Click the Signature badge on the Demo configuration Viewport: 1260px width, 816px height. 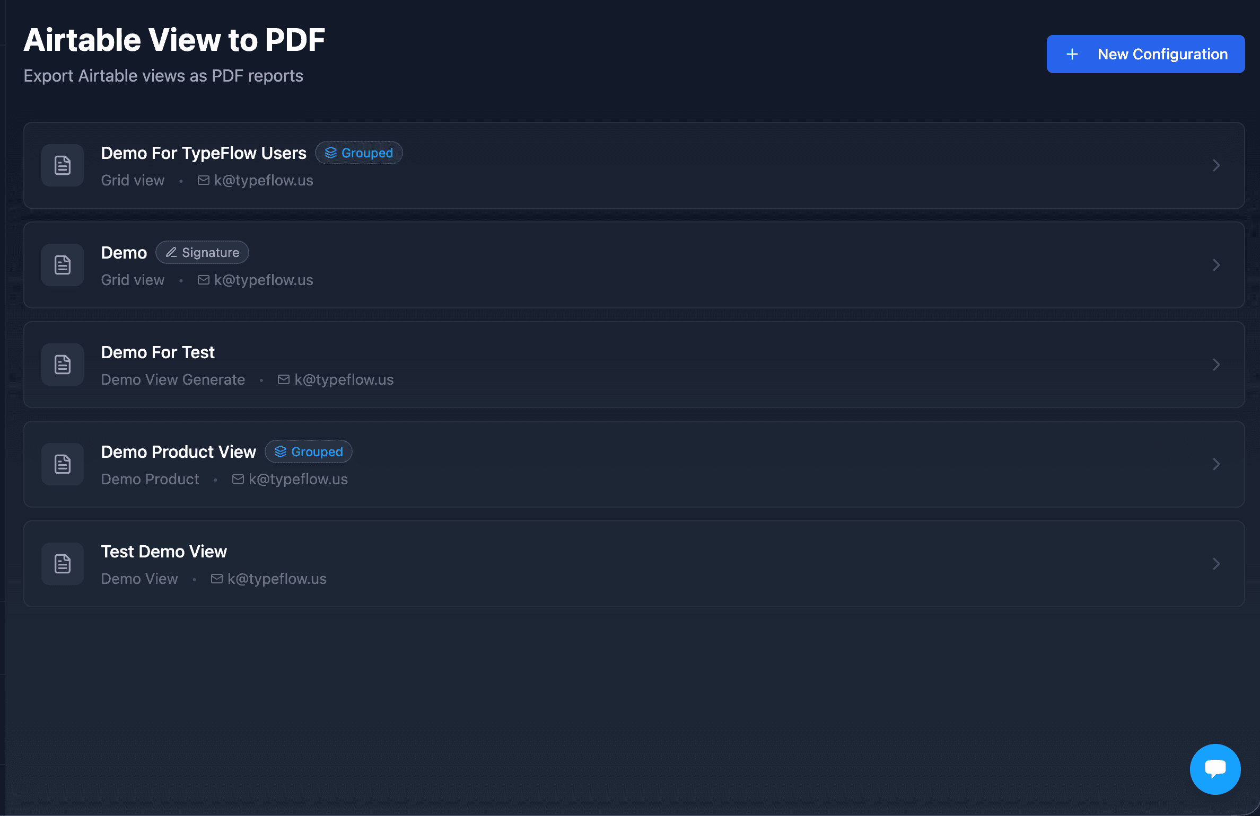click(202, 252)
